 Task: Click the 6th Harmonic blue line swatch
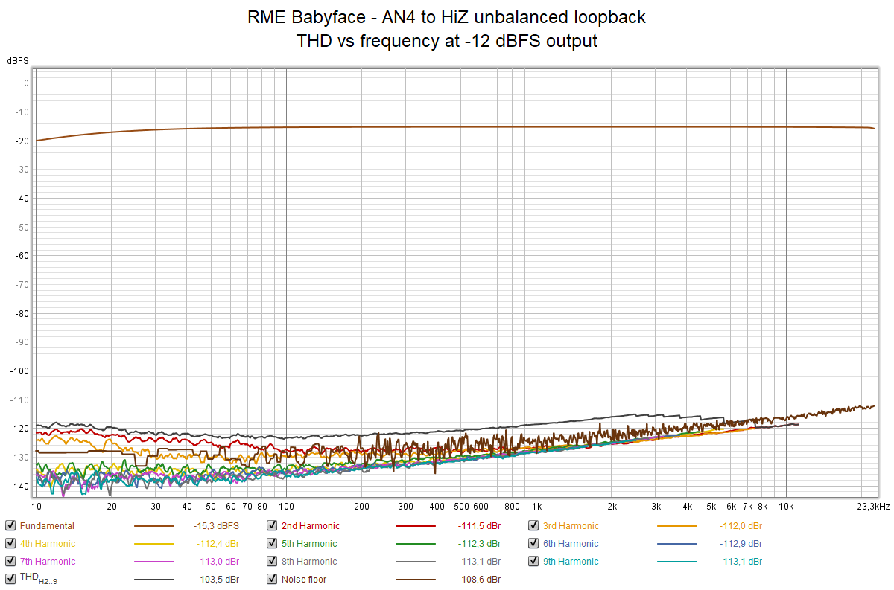(677, 544)
